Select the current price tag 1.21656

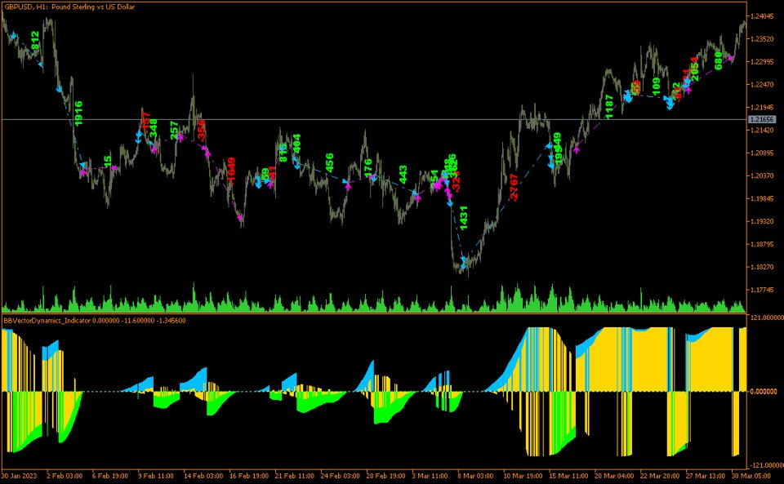click(x=764, y=120)
